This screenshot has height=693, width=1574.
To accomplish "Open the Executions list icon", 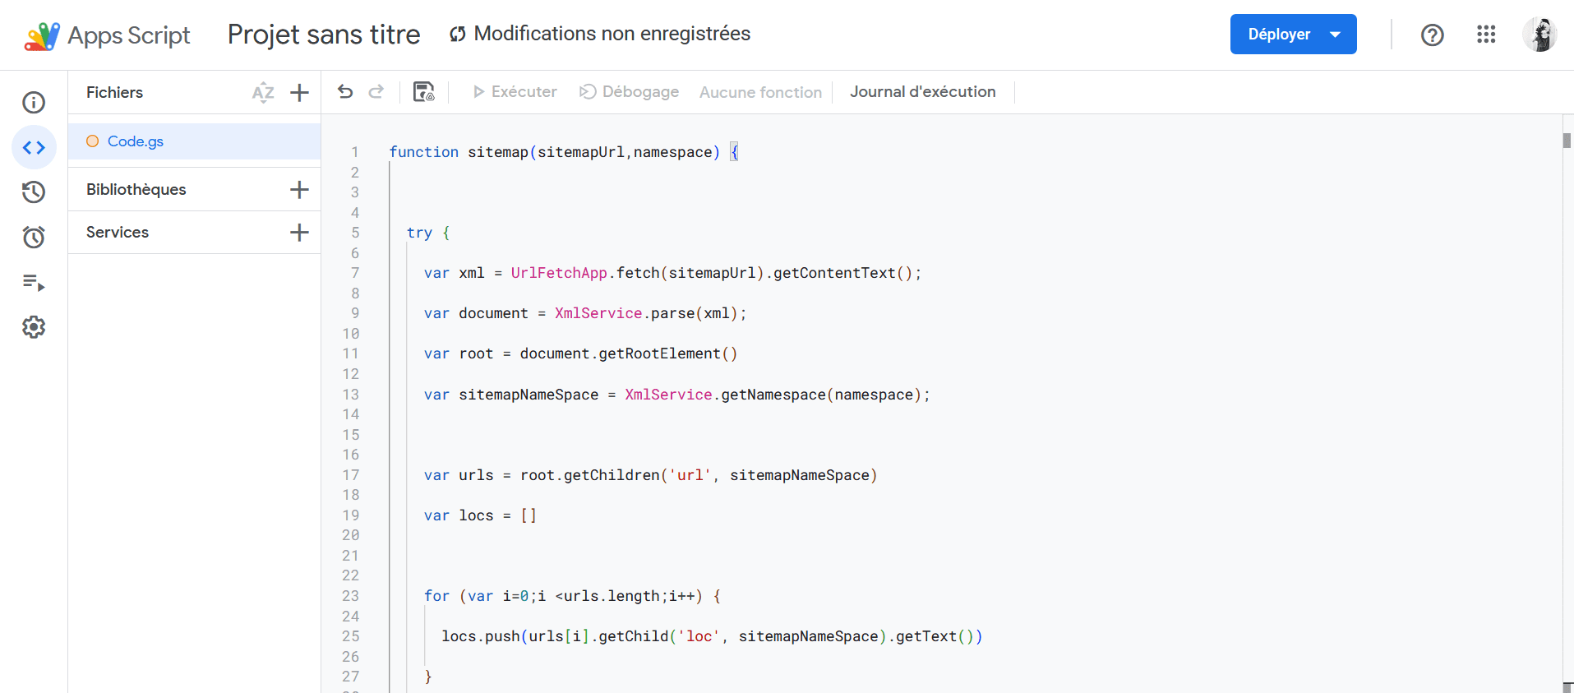I will pyautogui.click(x=34, y=283).
